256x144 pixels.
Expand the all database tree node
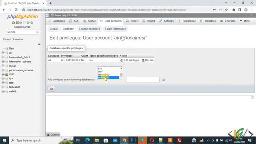click(x=3, y=53)
